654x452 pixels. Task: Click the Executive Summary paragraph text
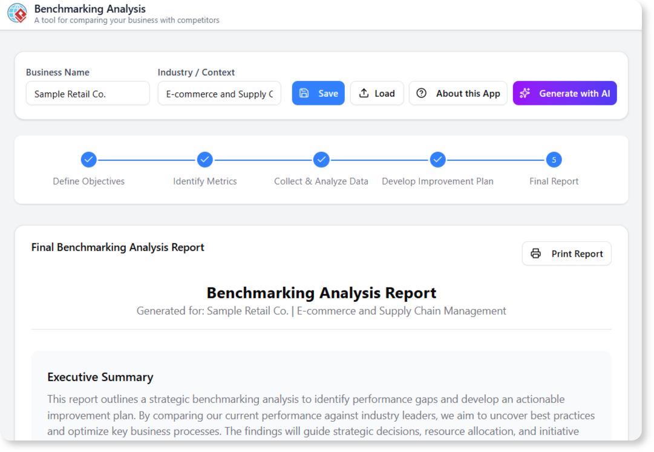tap(321, 415)
